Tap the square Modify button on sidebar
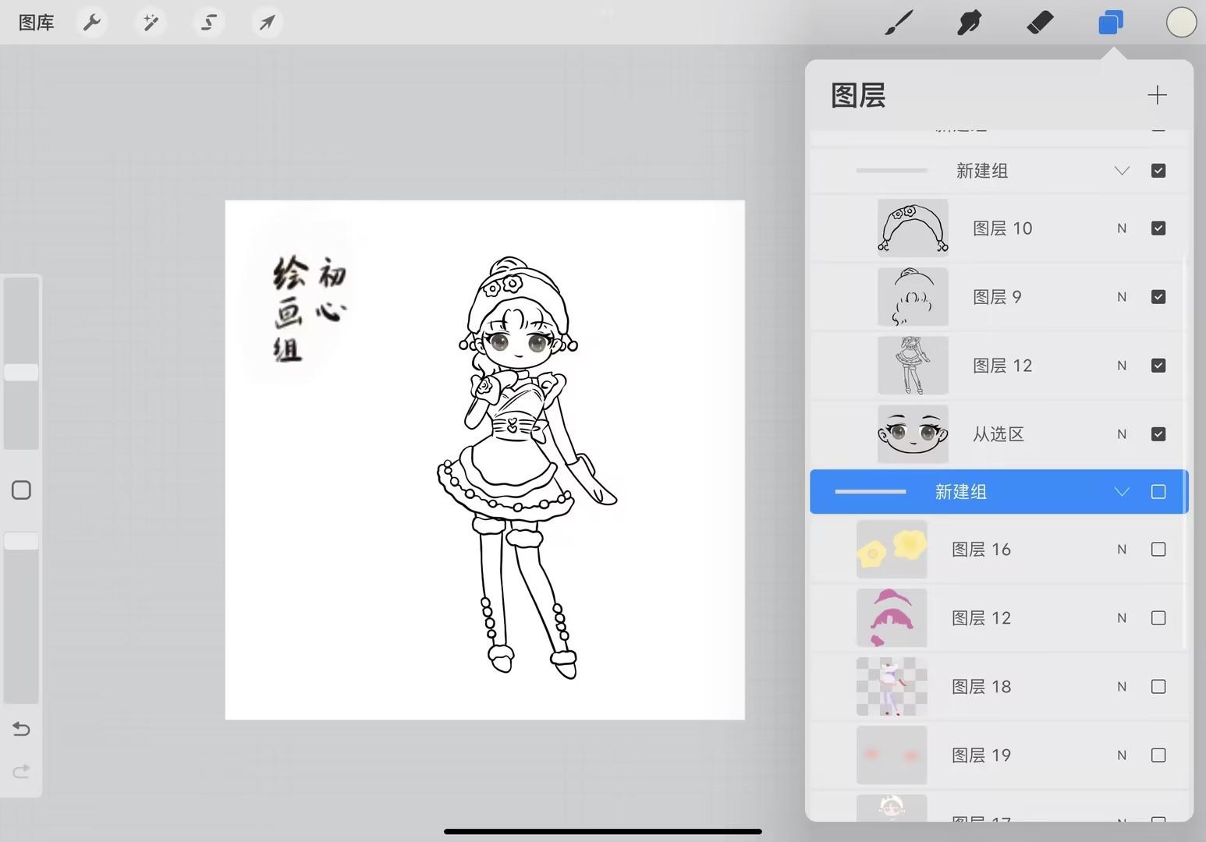This screenshot has height=842, width=1206. coord(21,490)
